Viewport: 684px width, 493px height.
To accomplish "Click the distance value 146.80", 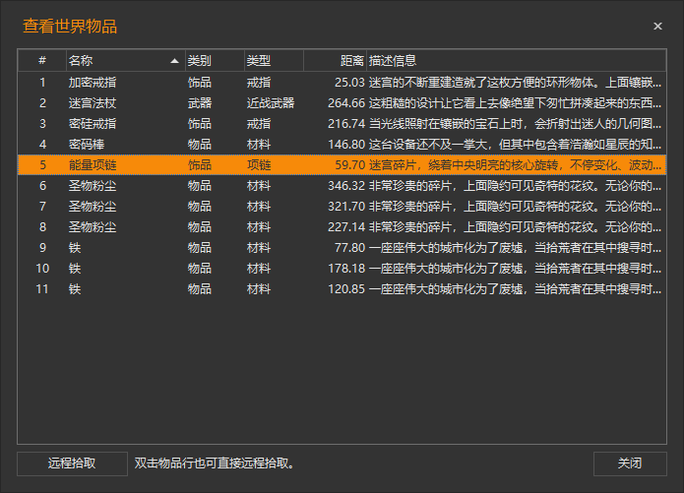I will pyautogui.click(x=346, y=145).
